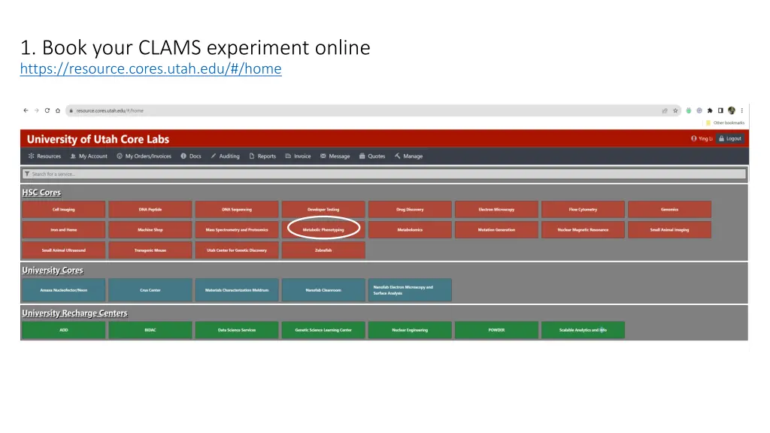
Task: Select University Recharge Centers heading
Action: pos(74,313)
